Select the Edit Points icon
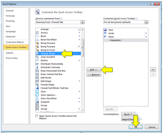Viewport: 163px width, 133px height. [x=37, y=78]
